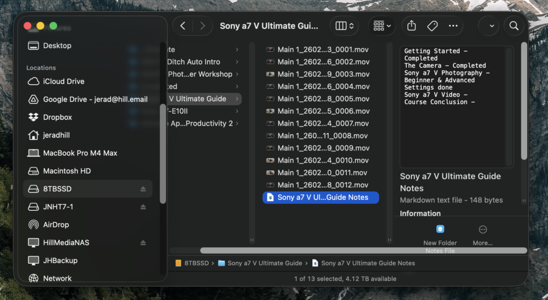This screenshot has width=548, height=300.
Task: Click the preview pane vertical scrollbar
Action: point(523,101)
